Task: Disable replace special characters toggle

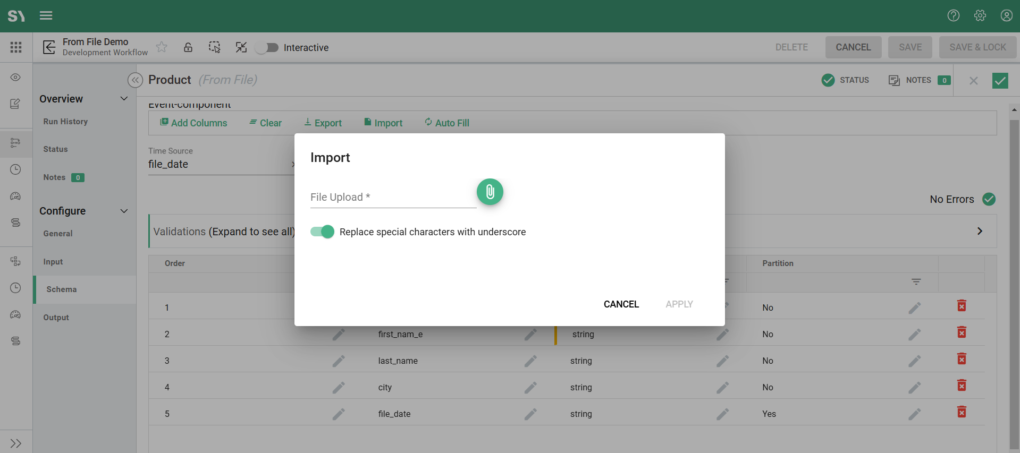Action: [x=322, y=232]
